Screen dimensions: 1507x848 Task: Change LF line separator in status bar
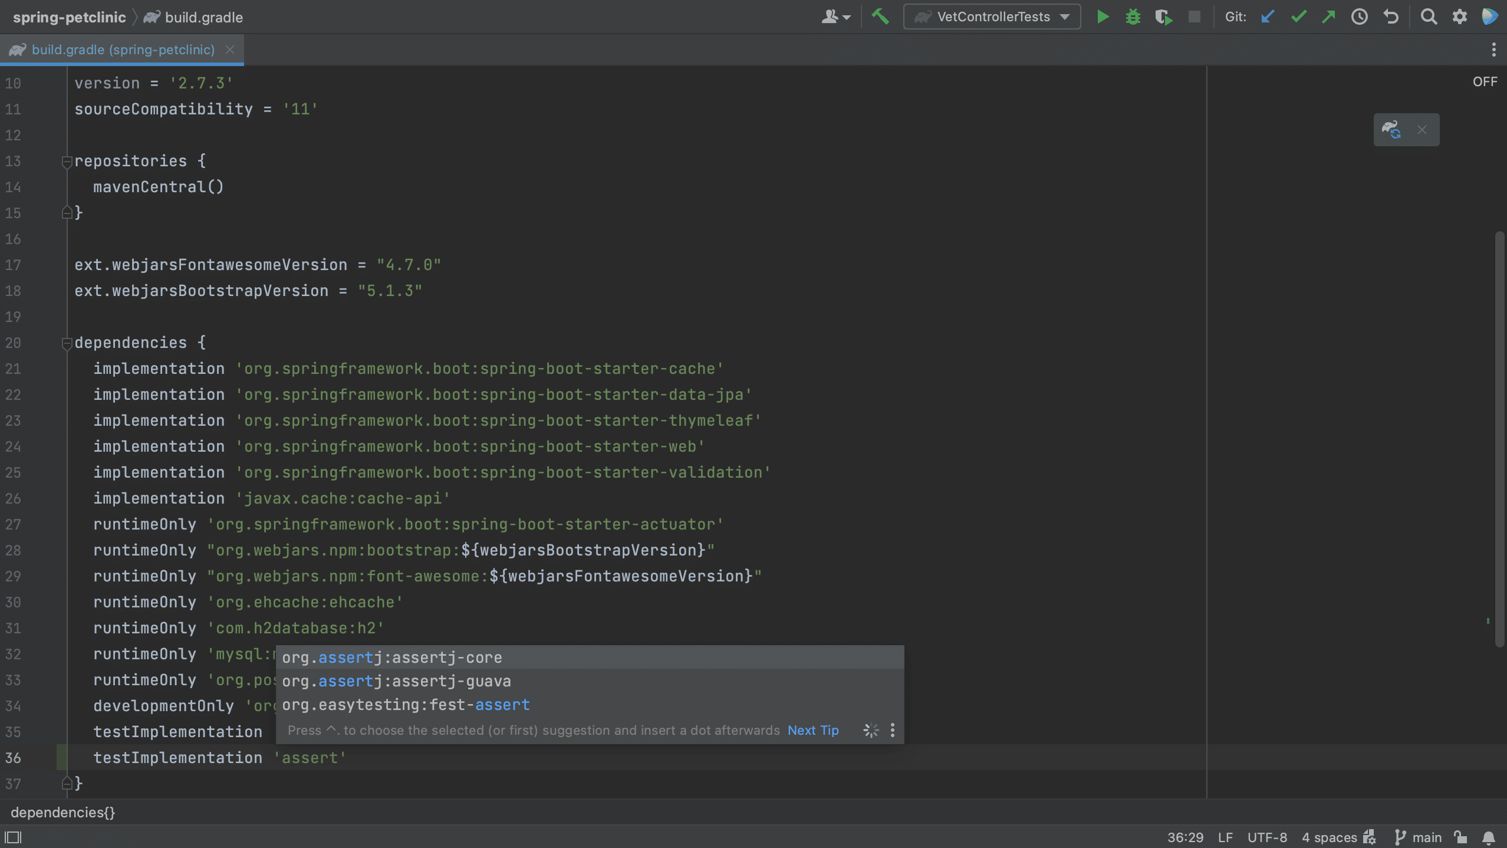pyautogui.click(x=1225, y=837)
